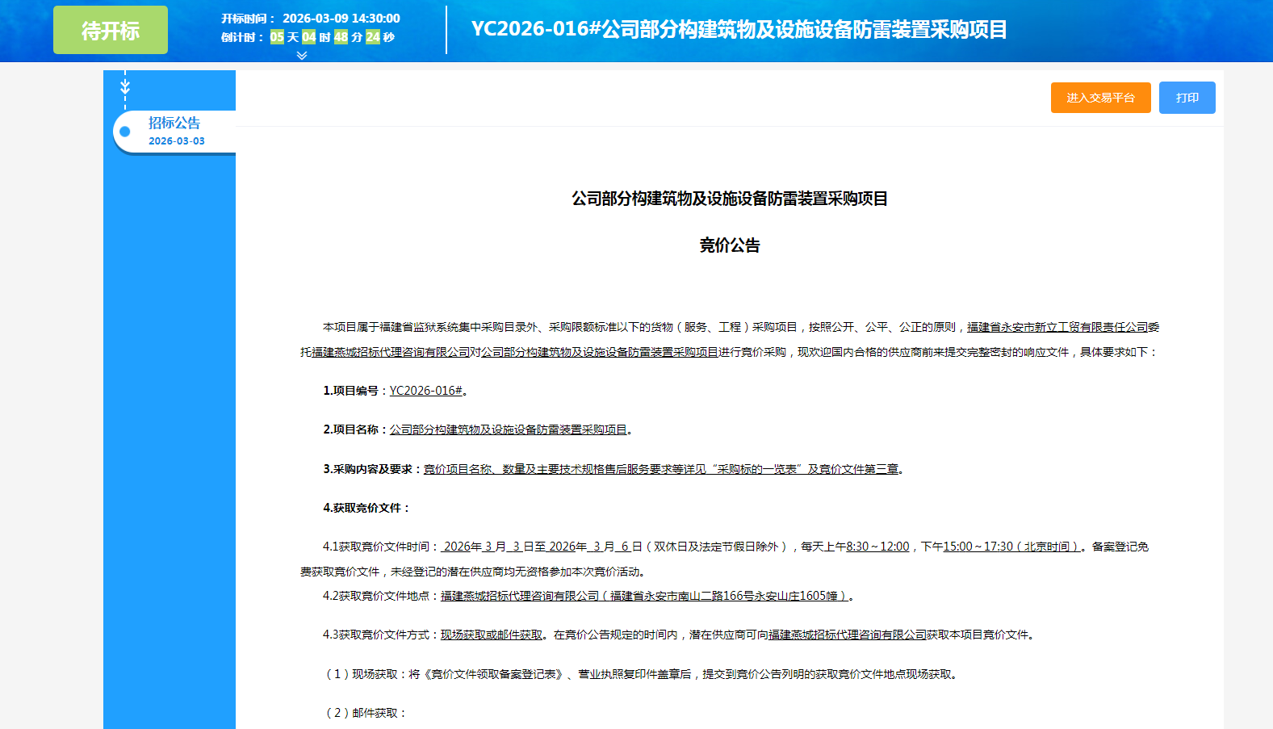Click the highlighted days value 05 in countdown

[277, 37]
